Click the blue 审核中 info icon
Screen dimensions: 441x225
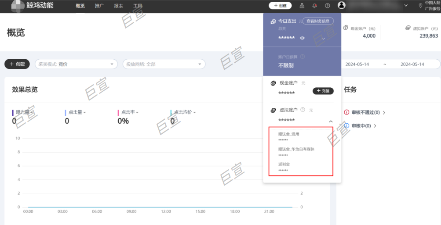[347, 126]
